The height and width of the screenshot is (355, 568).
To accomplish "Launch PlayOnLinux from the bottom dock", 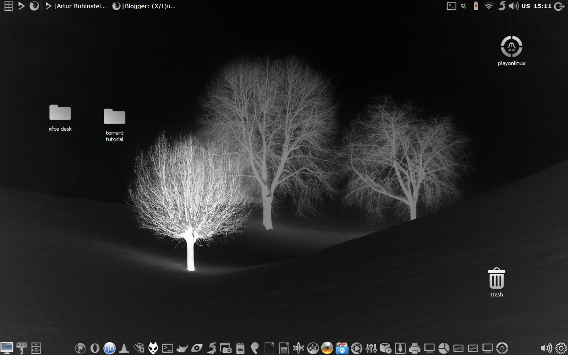I will [x=502, y=348].
